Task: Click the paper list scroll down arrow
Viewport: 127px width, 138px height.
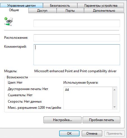Action: (x=114, y=107)
